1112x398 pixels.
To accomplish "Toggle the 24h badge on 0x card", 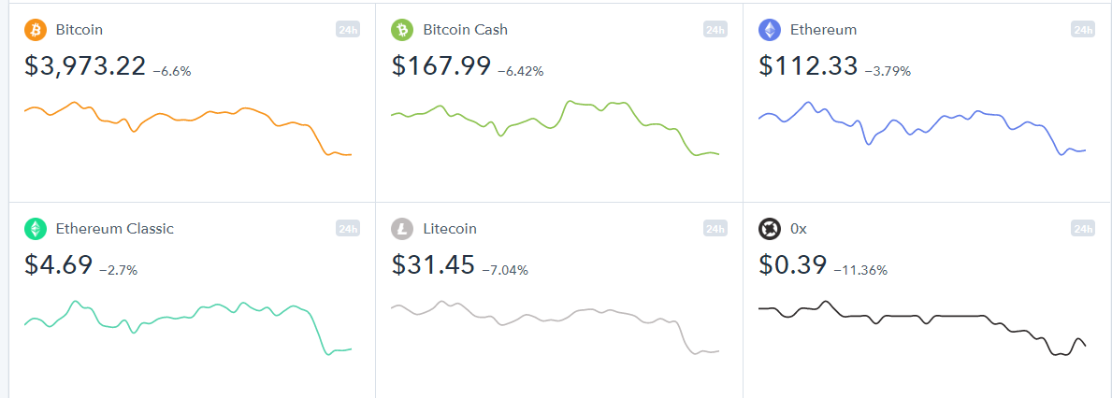I will pos(1083,229).
